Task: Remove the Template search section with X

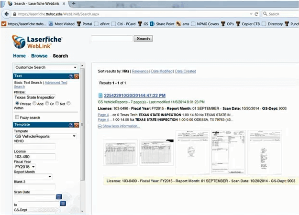Action: coord(77,125)
